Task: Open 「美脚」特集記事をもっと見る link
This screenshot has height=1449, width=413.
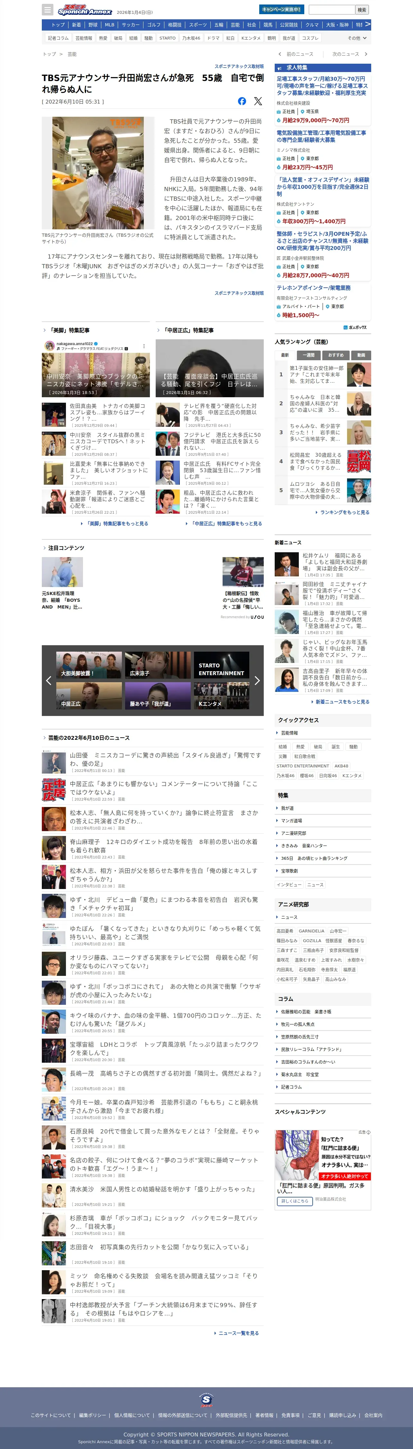Action: pyautogui.click(x=116, y=524)
